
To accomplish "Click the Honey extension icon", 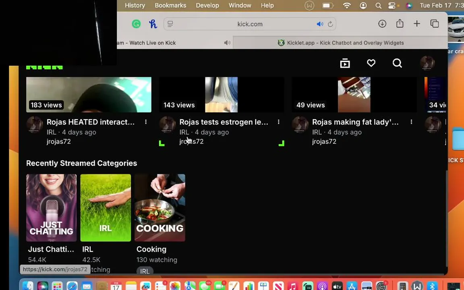I will (153, 24).
